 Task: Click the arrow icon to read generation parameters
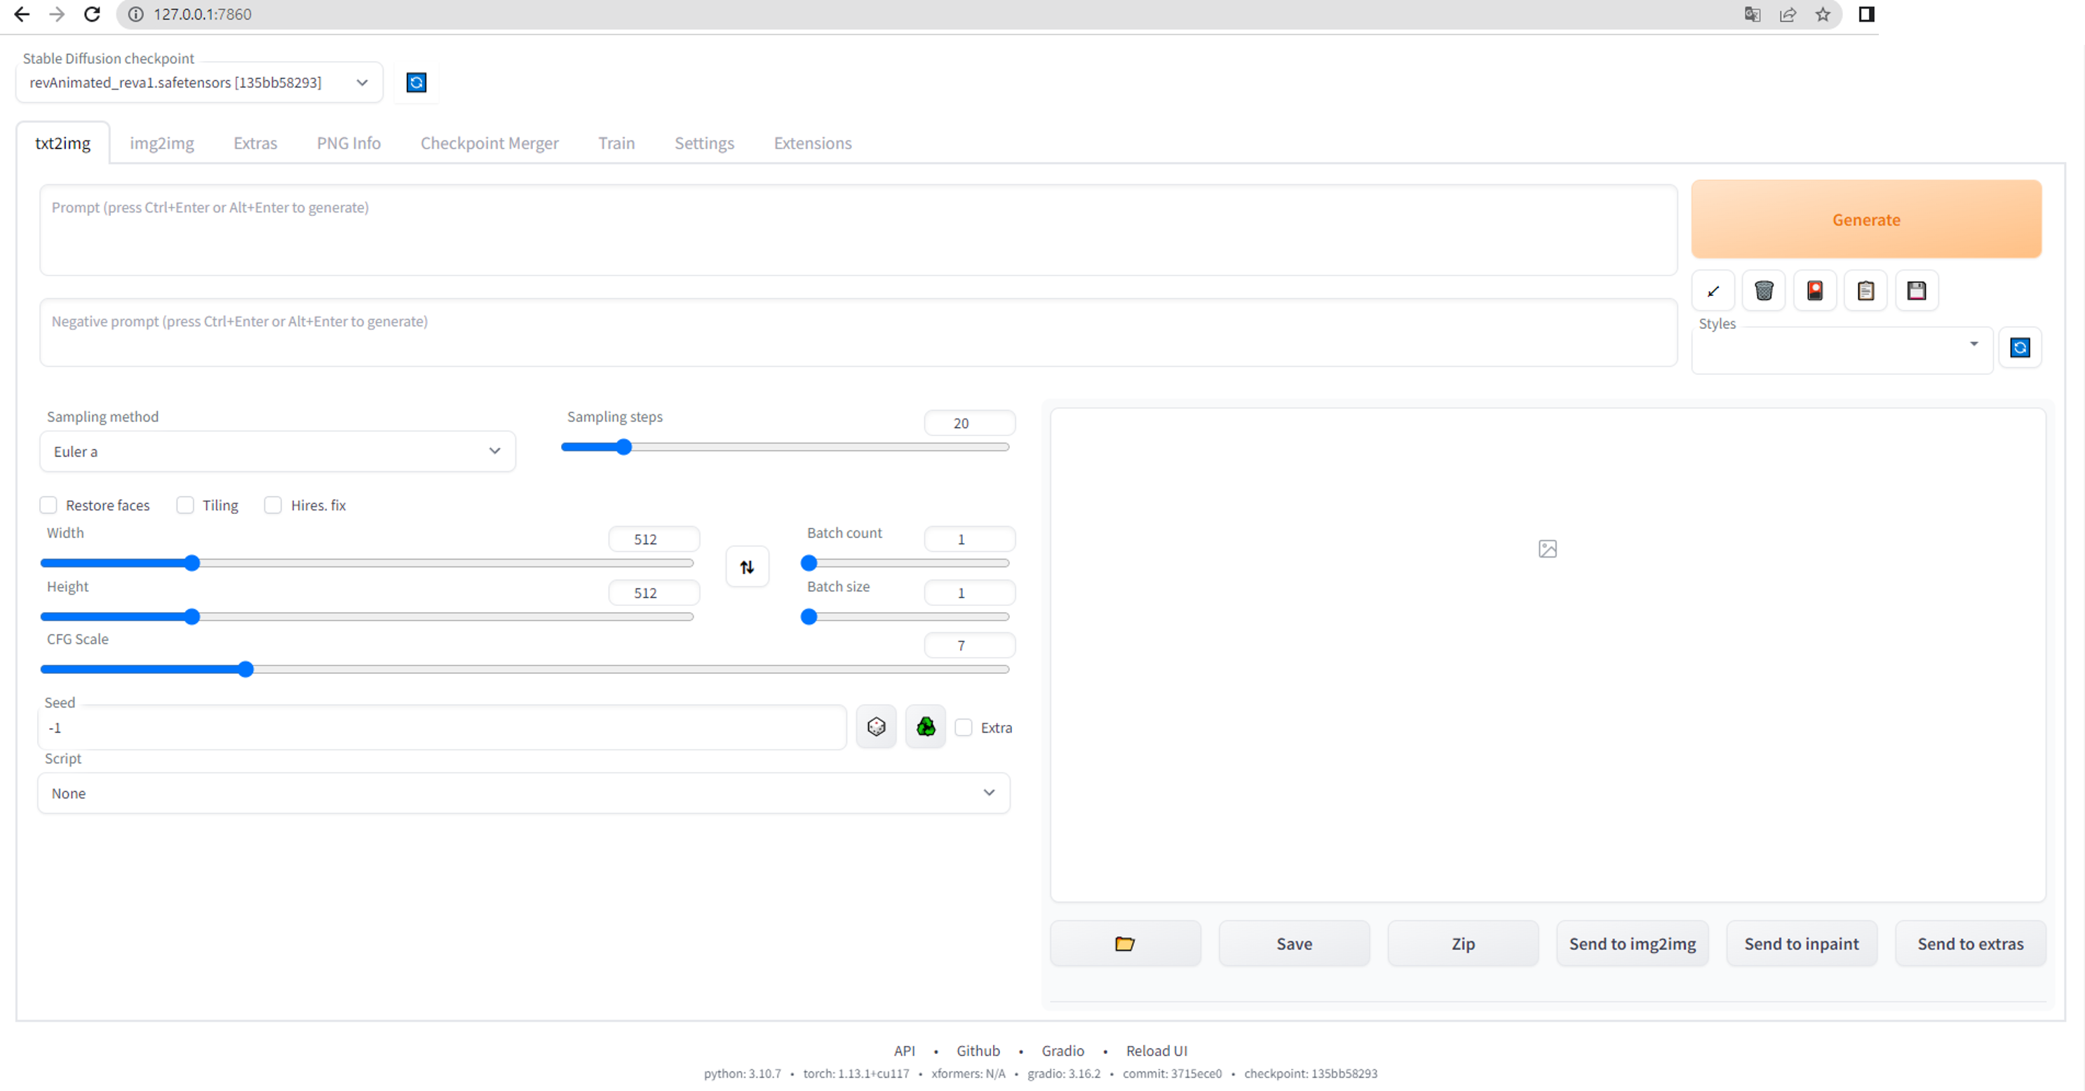click(x=1713, y=290)
